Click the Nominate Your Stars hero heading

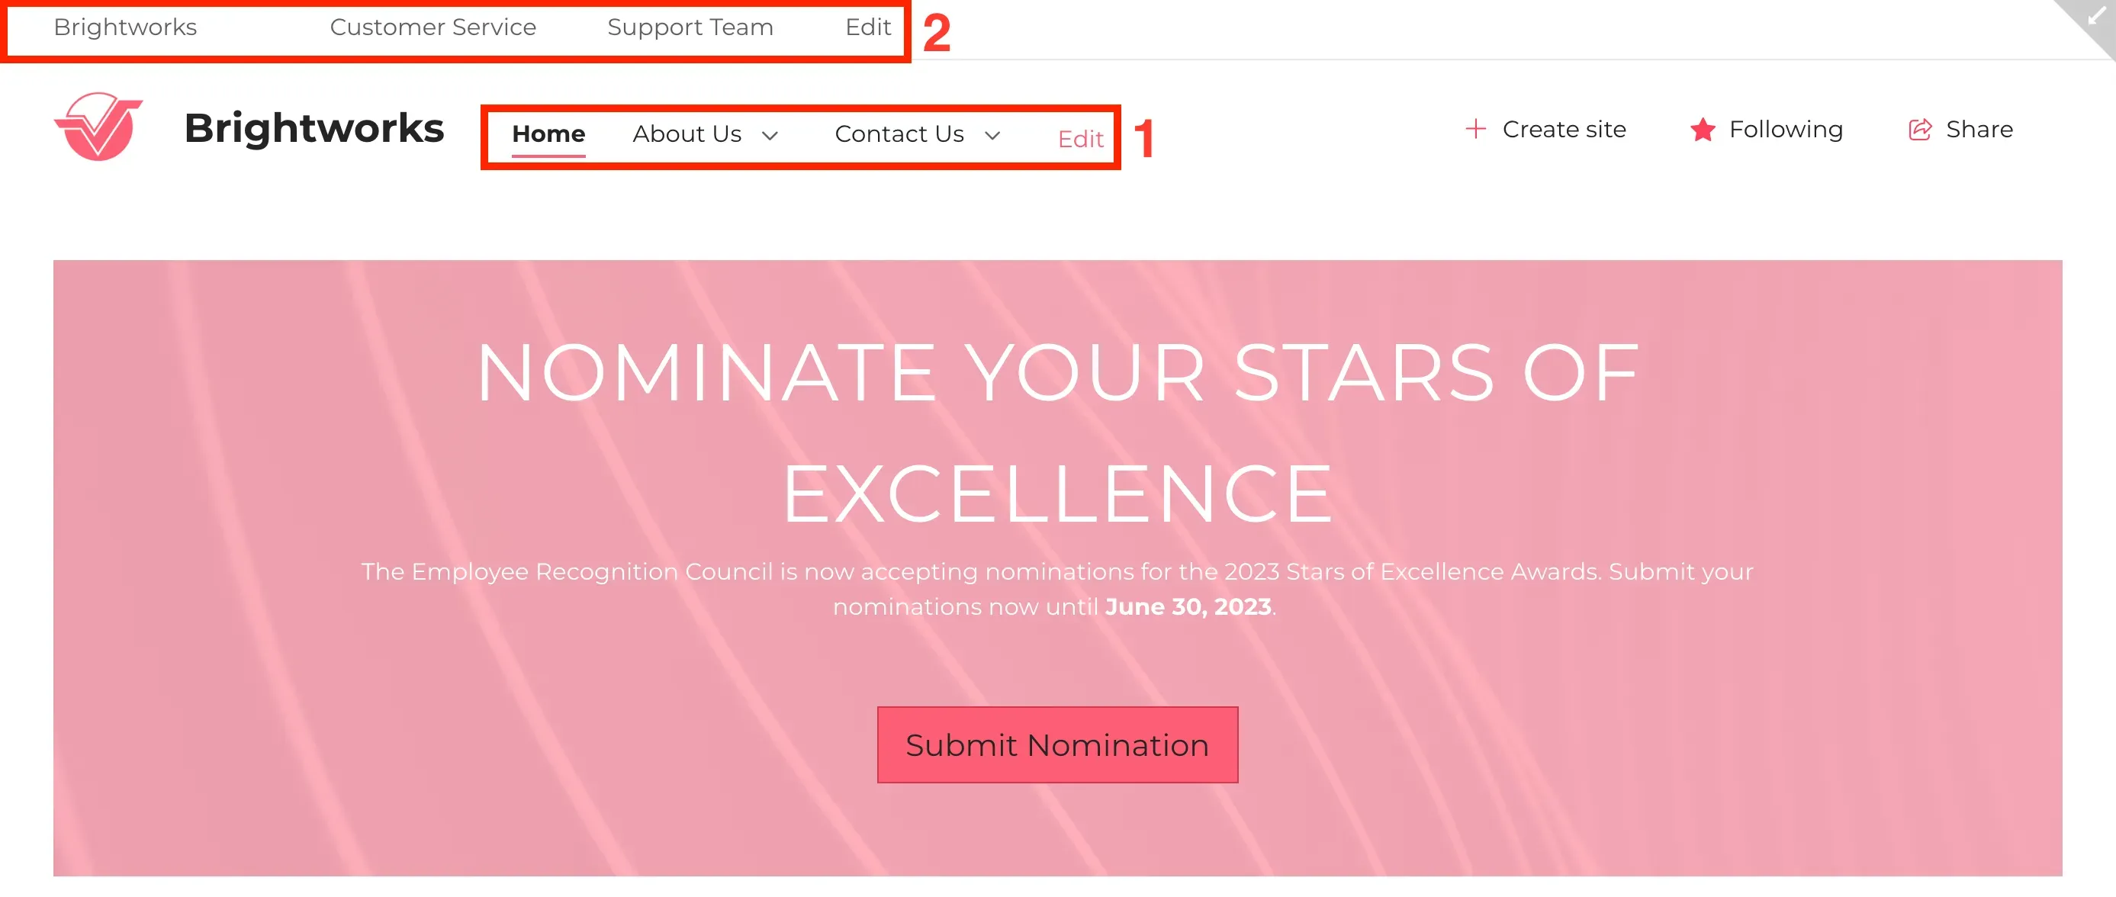pos(1057,432)
